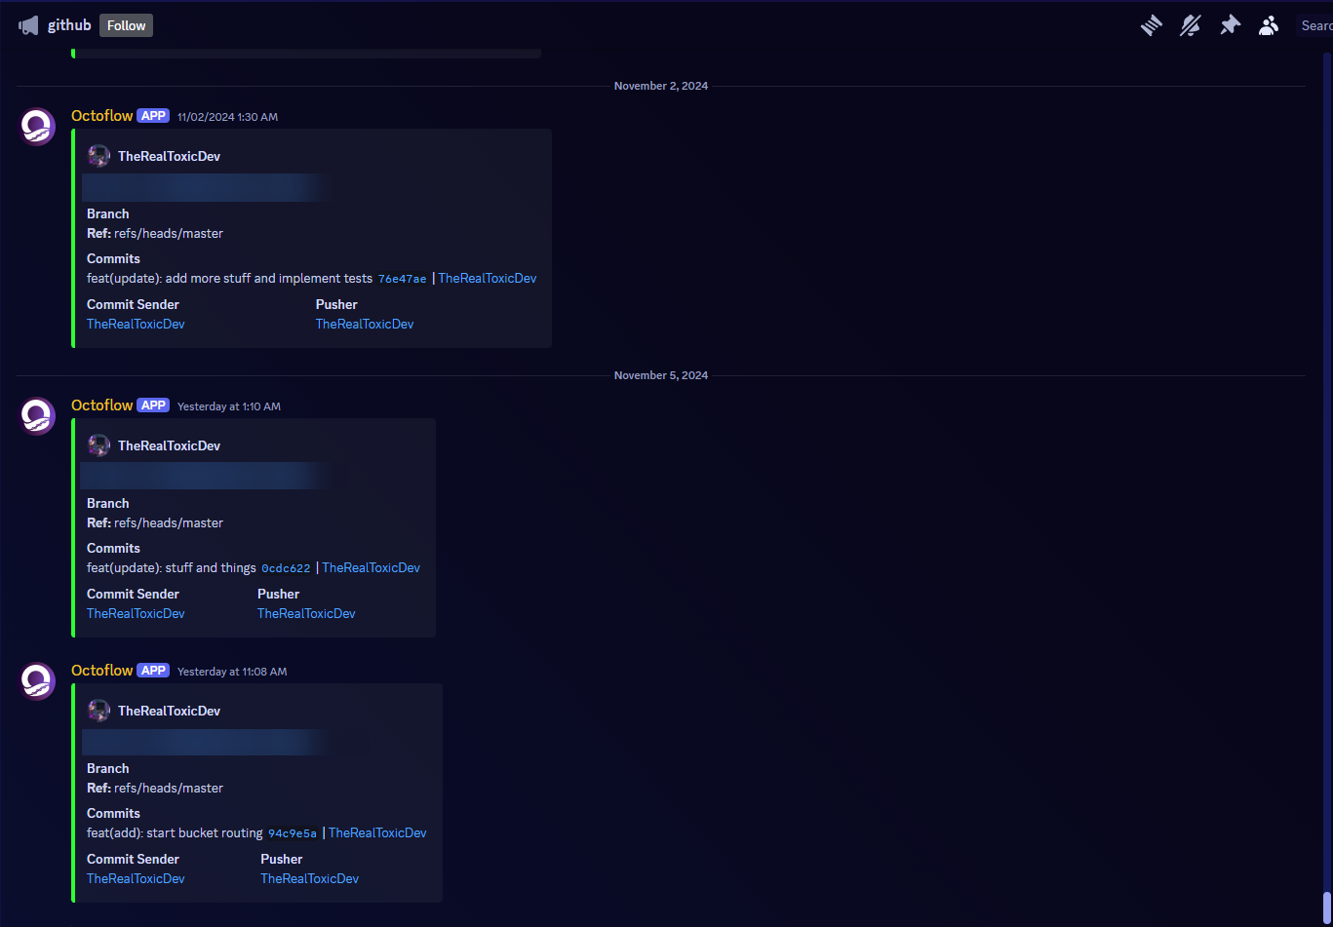Image resolution: width=1333 pixels, height=927 pixels.
Task: Click Octoflow username on 11:08 AM message
Action: (101, 671)
